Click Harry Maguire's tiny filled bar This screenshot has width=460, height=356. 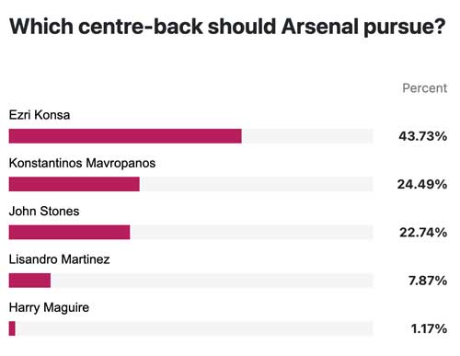[12, 328]
